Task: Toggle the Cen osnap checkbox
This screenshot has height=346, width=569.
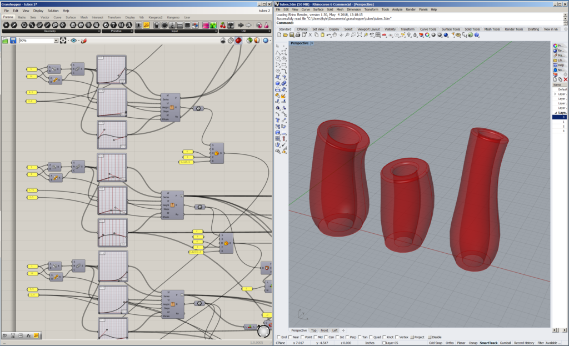Action: [327, 337]
